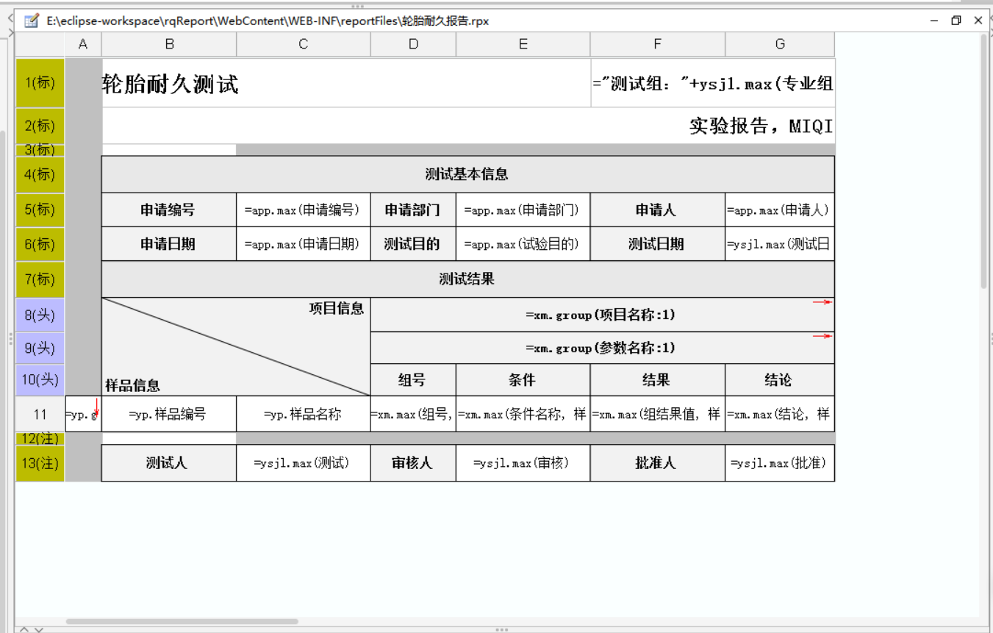Image resolution: width=993 pixels, height=633 pixels.
Task: Click the vertical scrollbar thumb
Action: tap(985, 161)
